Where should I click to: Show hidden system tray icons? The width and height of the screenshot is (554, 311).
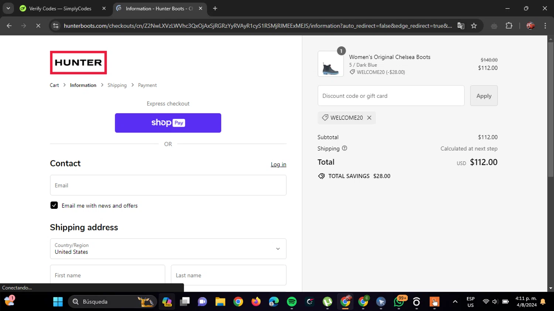coord(455,302)
